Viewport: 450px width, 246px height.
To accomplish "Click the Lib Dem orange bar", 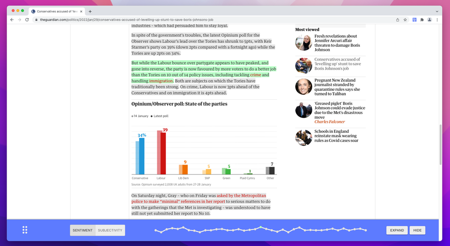I will coord(185,169).
